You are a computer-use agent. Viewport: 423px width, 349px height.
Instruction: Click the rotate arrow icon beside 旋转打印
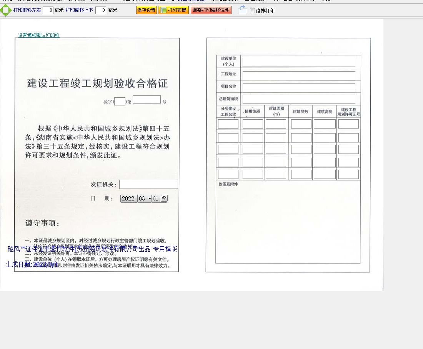click(242, 10)
